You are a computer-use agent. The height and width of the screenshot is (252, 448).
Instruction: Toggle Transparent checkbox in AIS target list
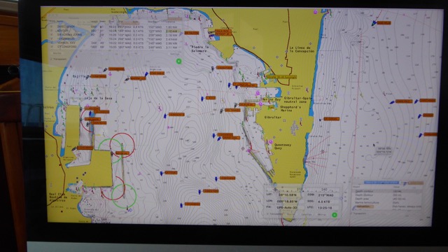pyautogui.click(x=52, y=59)
